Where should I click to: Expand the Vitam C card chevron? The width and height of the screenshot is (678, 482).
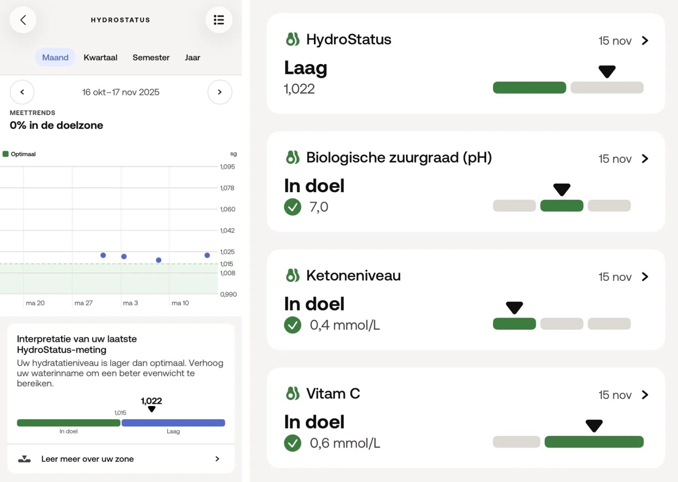[x=645, y=395]
